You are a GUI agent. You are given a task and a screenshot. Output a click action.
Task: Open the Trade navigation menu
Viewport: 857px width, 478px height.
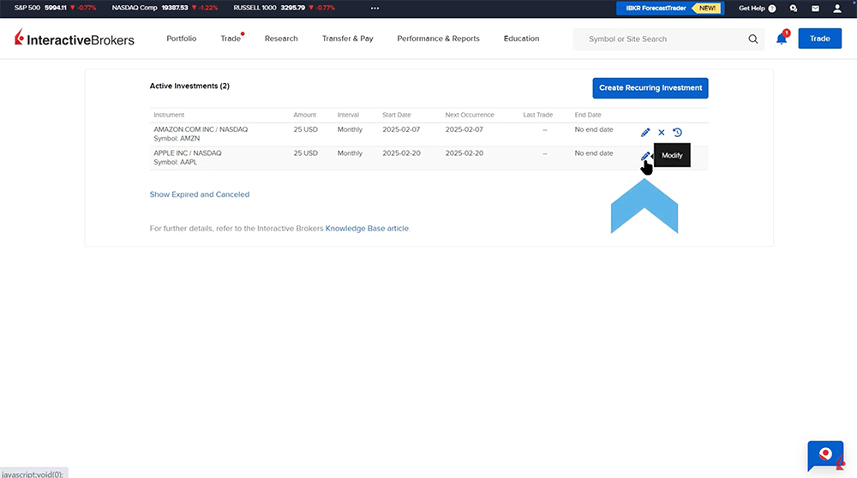[231, 39]
